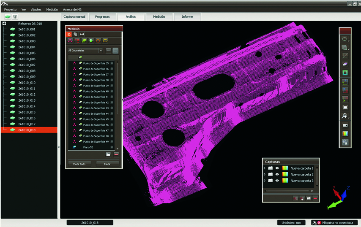Image resolution: width=361 pixels, height=227 pixels.
Task: Activate the zoom magnifier tool
Action: click(x=345, y=116)
